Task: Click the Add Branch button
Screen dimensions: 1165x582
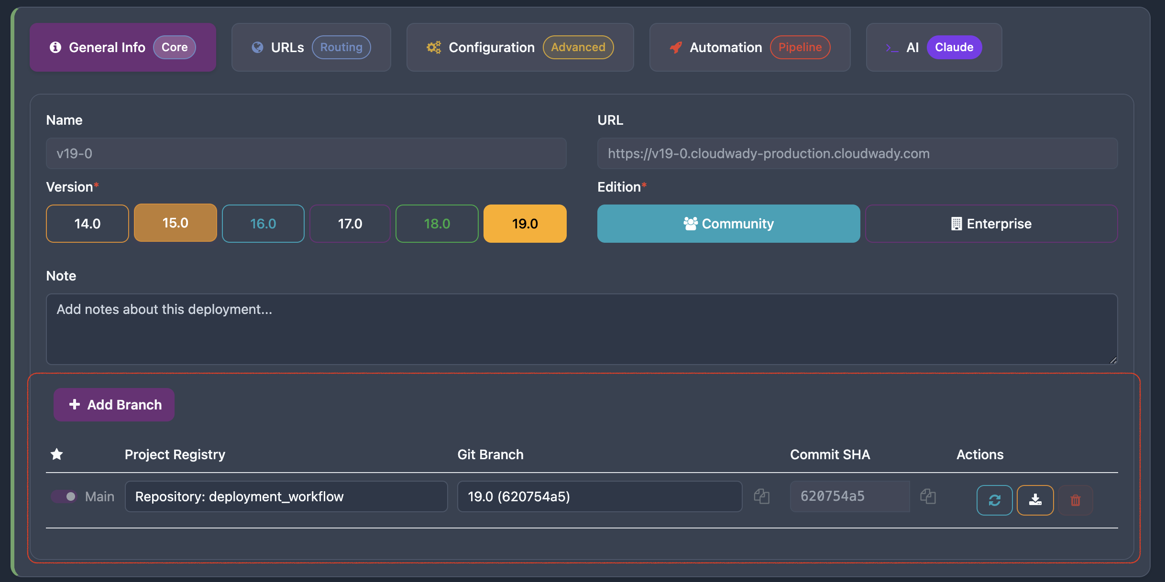Action: click(114, 404)
